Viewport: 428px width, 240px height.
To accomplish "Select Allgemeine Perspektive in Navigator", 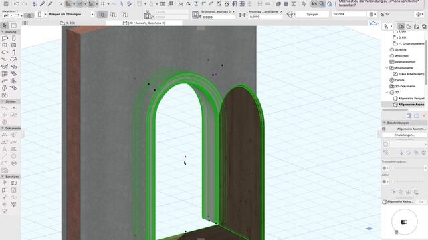I will 411,99.
